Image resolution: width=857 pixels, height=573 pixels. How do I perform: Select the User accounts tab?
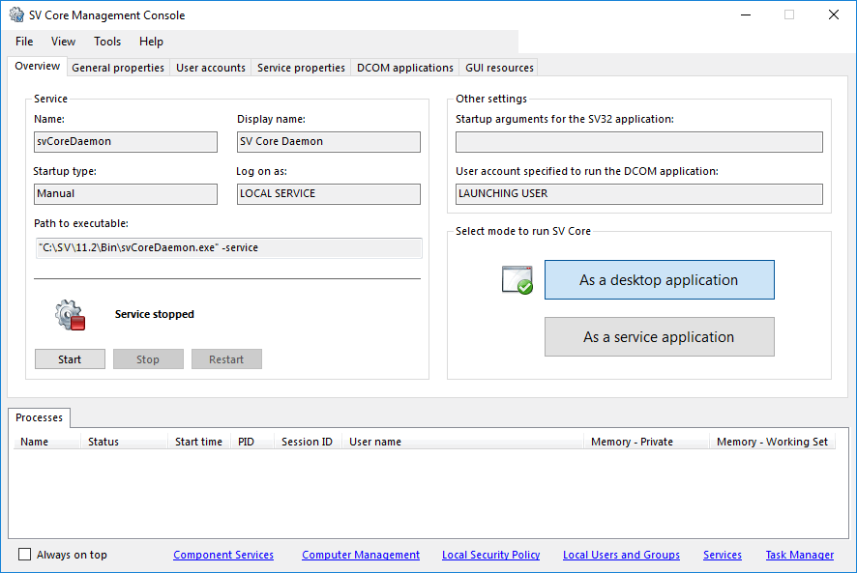point(210,68)
